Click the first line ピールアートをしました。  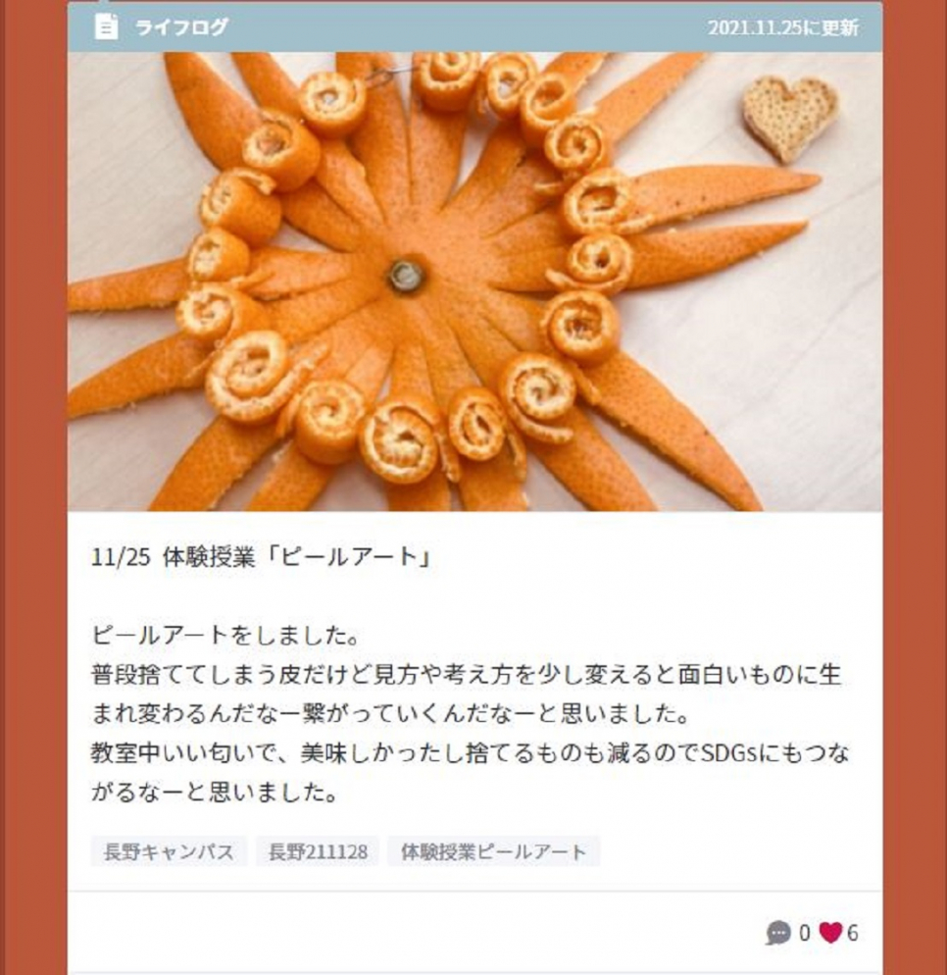click(x=226, y=636)
